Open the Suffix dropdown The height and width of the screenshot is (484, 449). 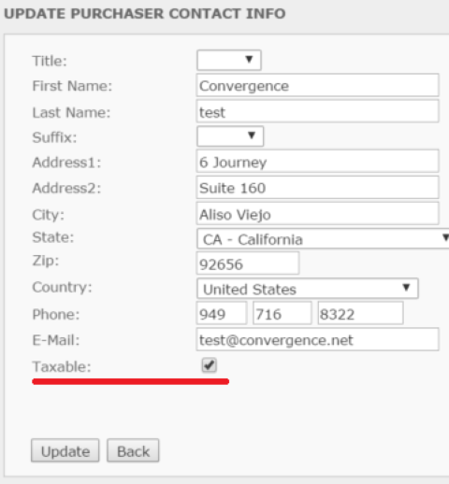point(230,136)
